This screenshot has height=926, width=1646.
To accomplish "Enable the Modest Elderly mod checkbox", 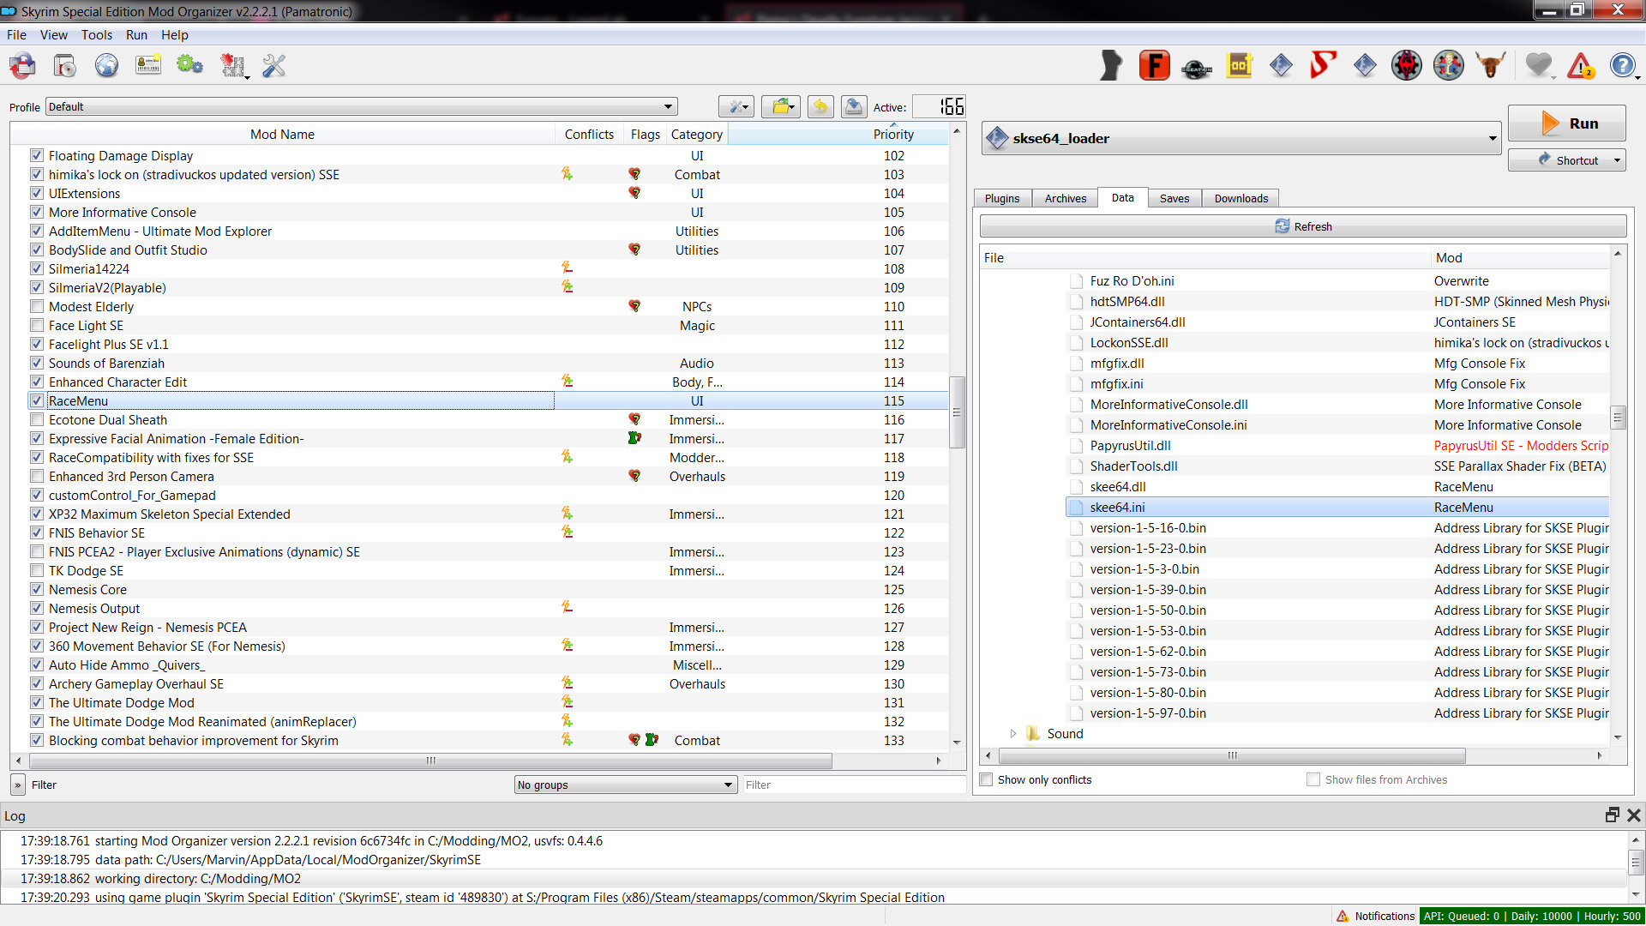I will pos(37,307).
